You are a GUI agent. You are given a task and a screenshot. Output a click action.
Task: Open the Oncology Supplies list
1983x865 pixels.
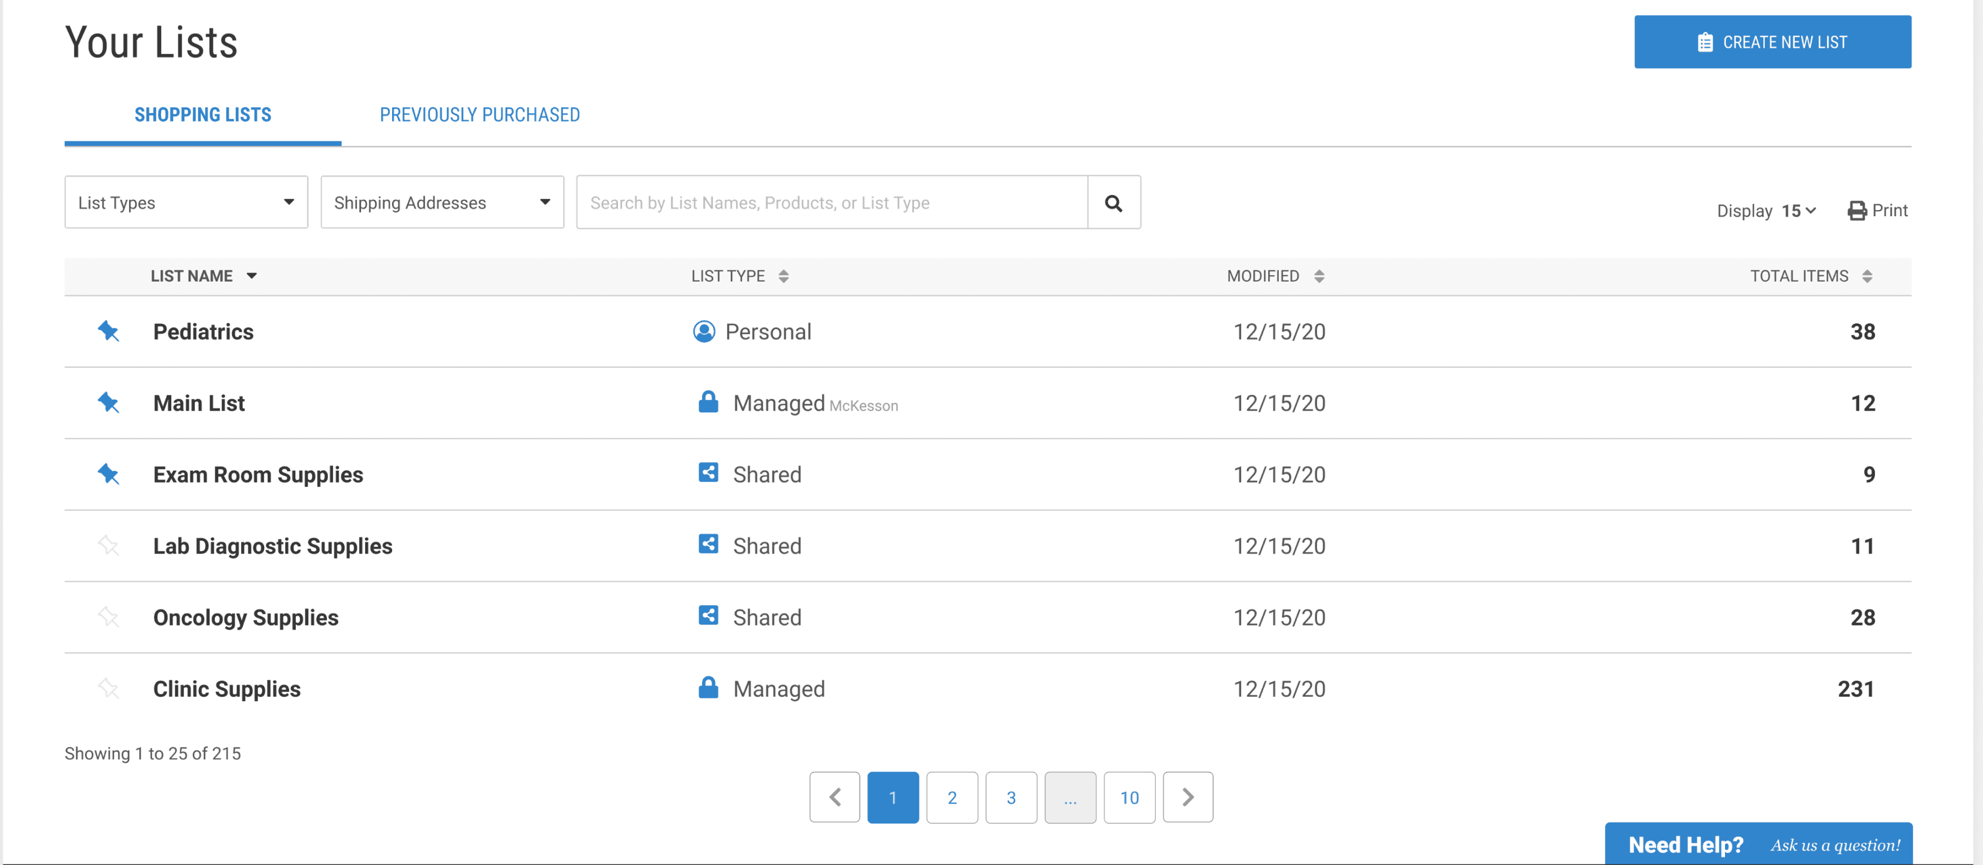point(246,617)
